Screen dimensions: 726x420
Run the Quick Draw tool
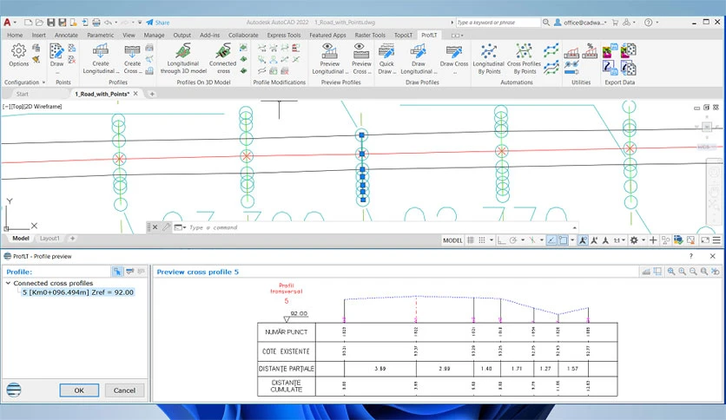point(386,59)
